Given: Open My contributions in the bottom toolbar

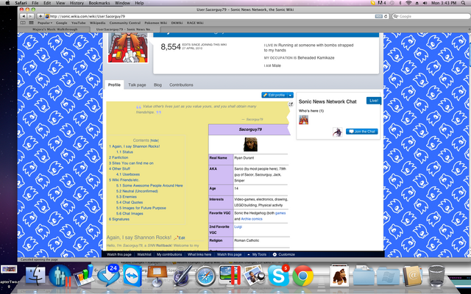Looking at the screenshot, I should click(169, 254).
